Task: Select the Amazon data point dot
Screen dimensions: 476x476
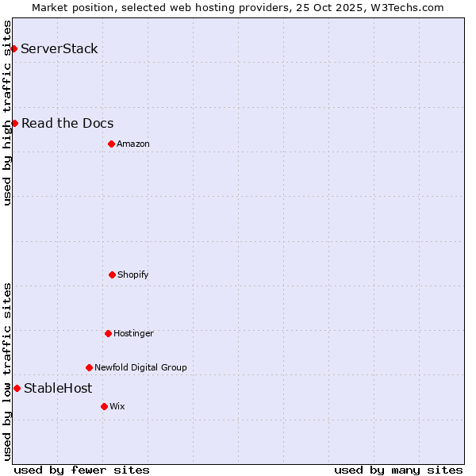Action: [111, 144]
